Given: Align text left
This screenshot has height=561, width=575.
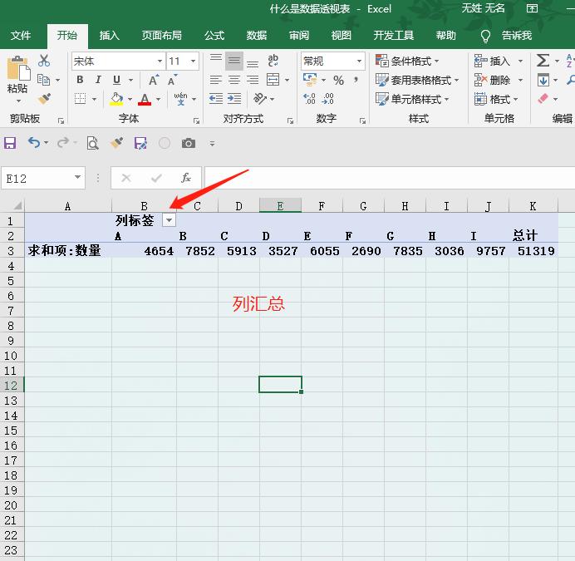Looking at the screenshot, I should (x=216, y=80).
